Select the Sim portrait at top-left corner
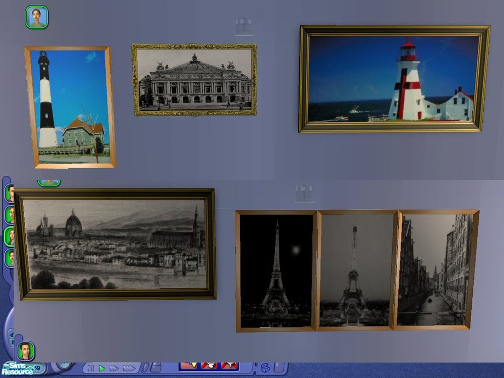Screen dimensions: 504x378 36,17
